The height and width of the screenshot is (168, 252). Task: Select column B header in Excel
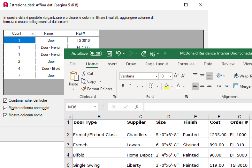[99, 117]
